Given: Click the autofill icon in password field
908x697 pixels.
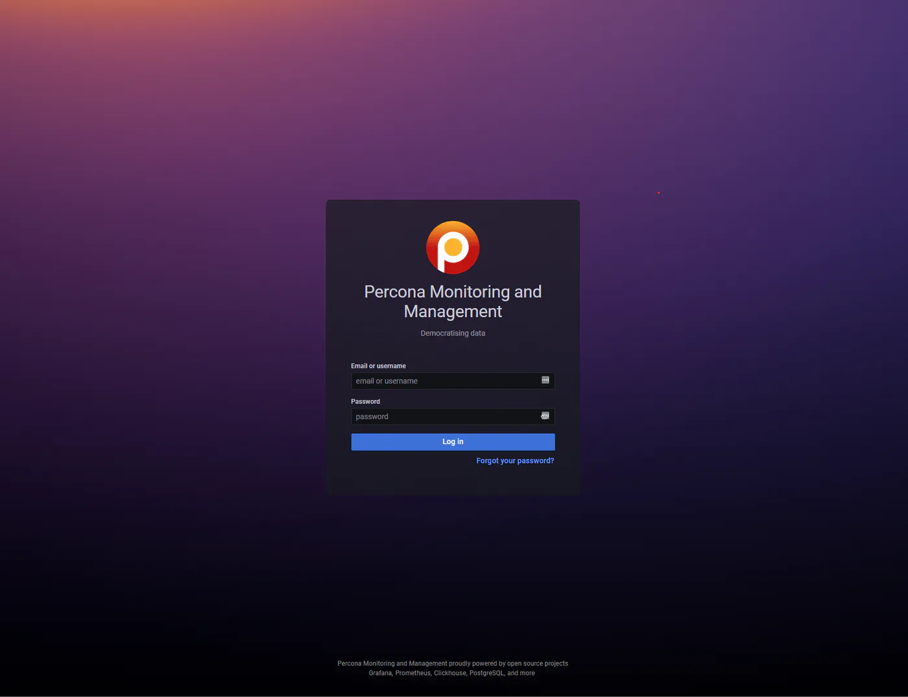Looking at the screenshot, I should tap(545, 416).
